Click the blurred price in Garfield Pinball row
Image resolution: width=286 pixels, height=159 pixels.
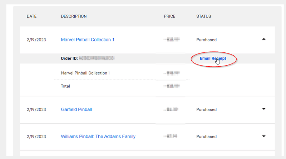pos(171,109)
